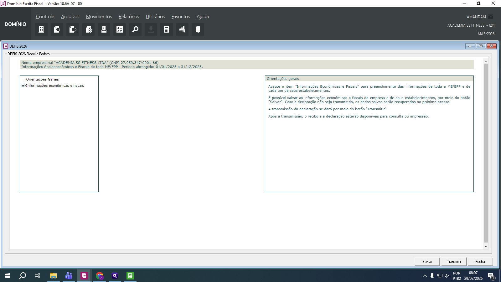Click the POR PTB2 language indicator

(x=457, y=276)
